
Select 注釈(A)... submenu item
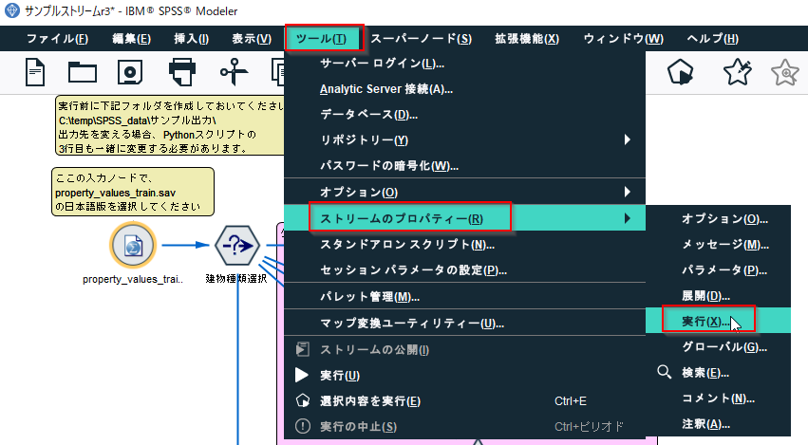[x=718, y=424]
